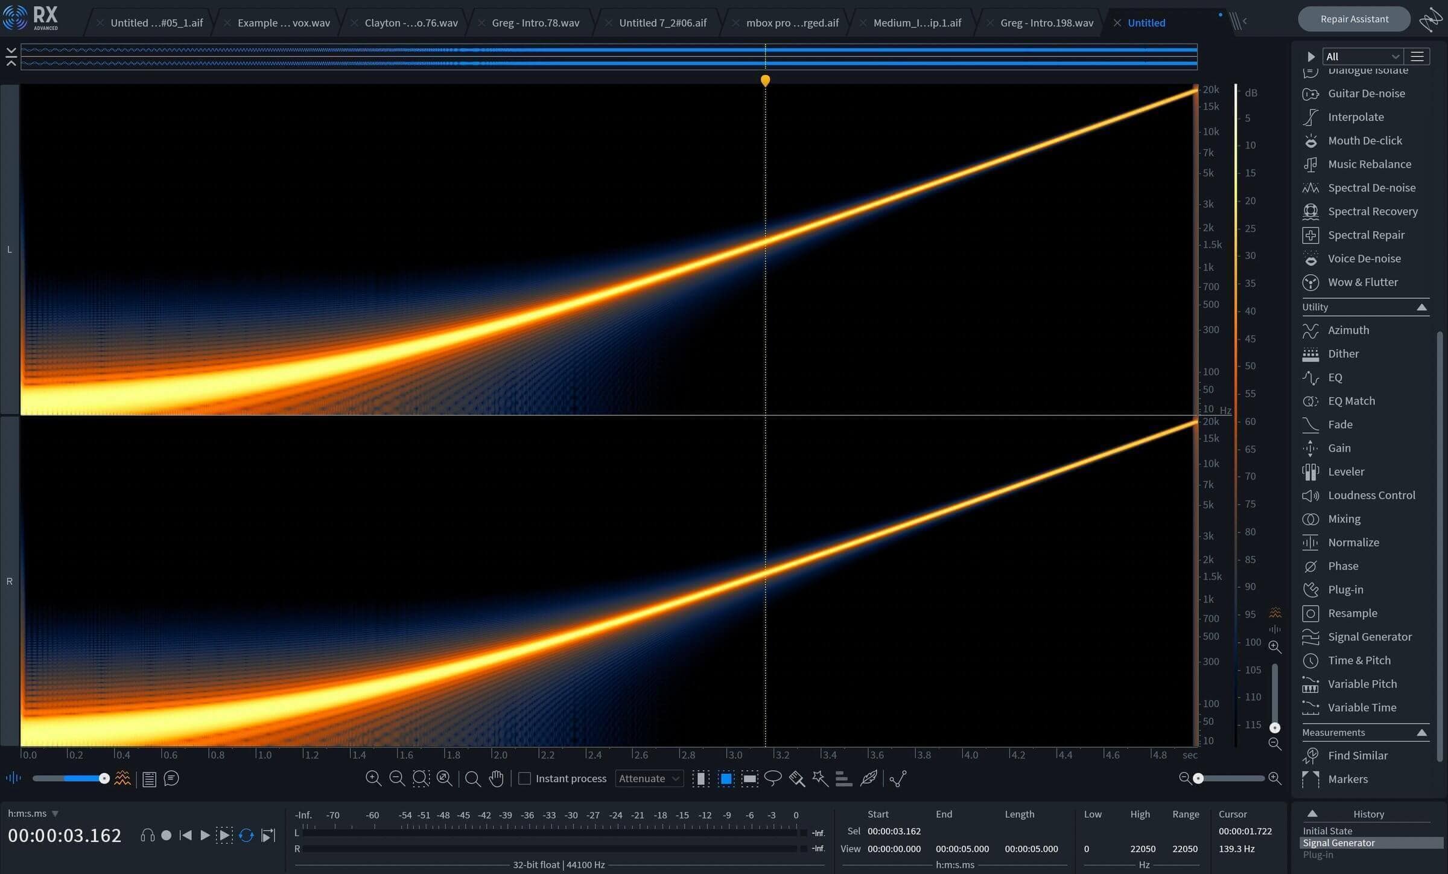Select the Lasso selection tool
Viewport: 1448px width, 874px height.
tap(773, 779)
